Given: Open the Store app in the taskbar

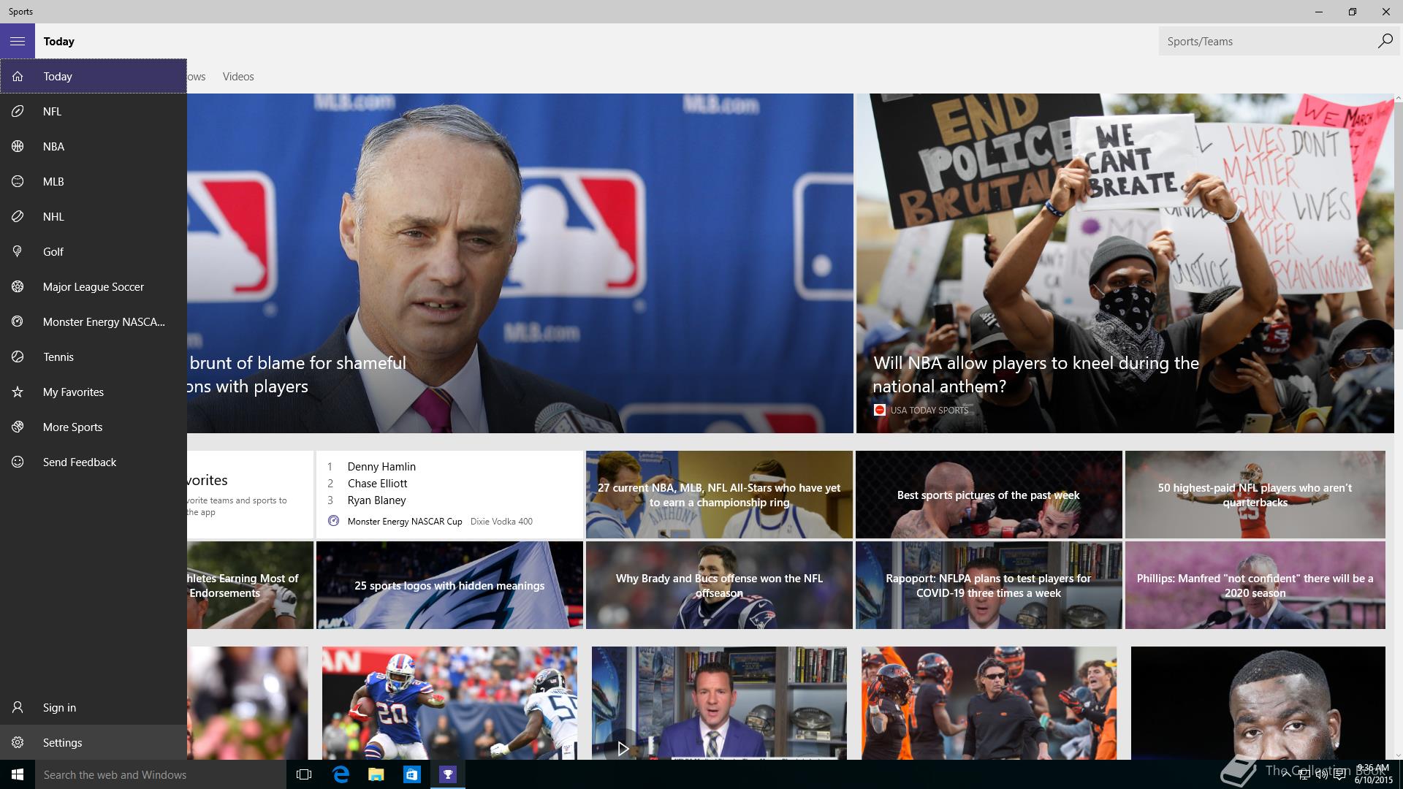Looking at the screenshot, I should (411, 774).
